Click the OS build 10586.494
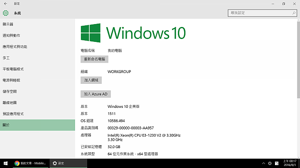This screenshot has width=300, height=168. 116,121
